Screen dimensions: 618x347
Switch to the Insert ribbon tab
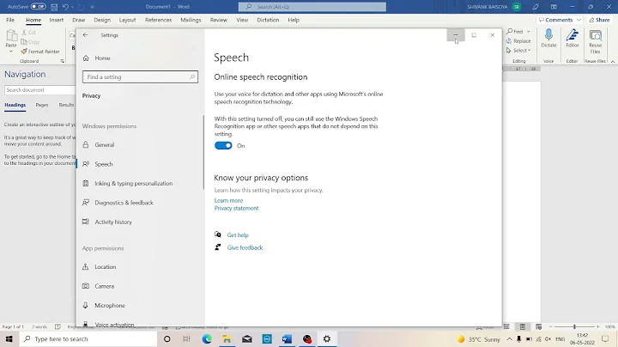(x=57, y=20)
